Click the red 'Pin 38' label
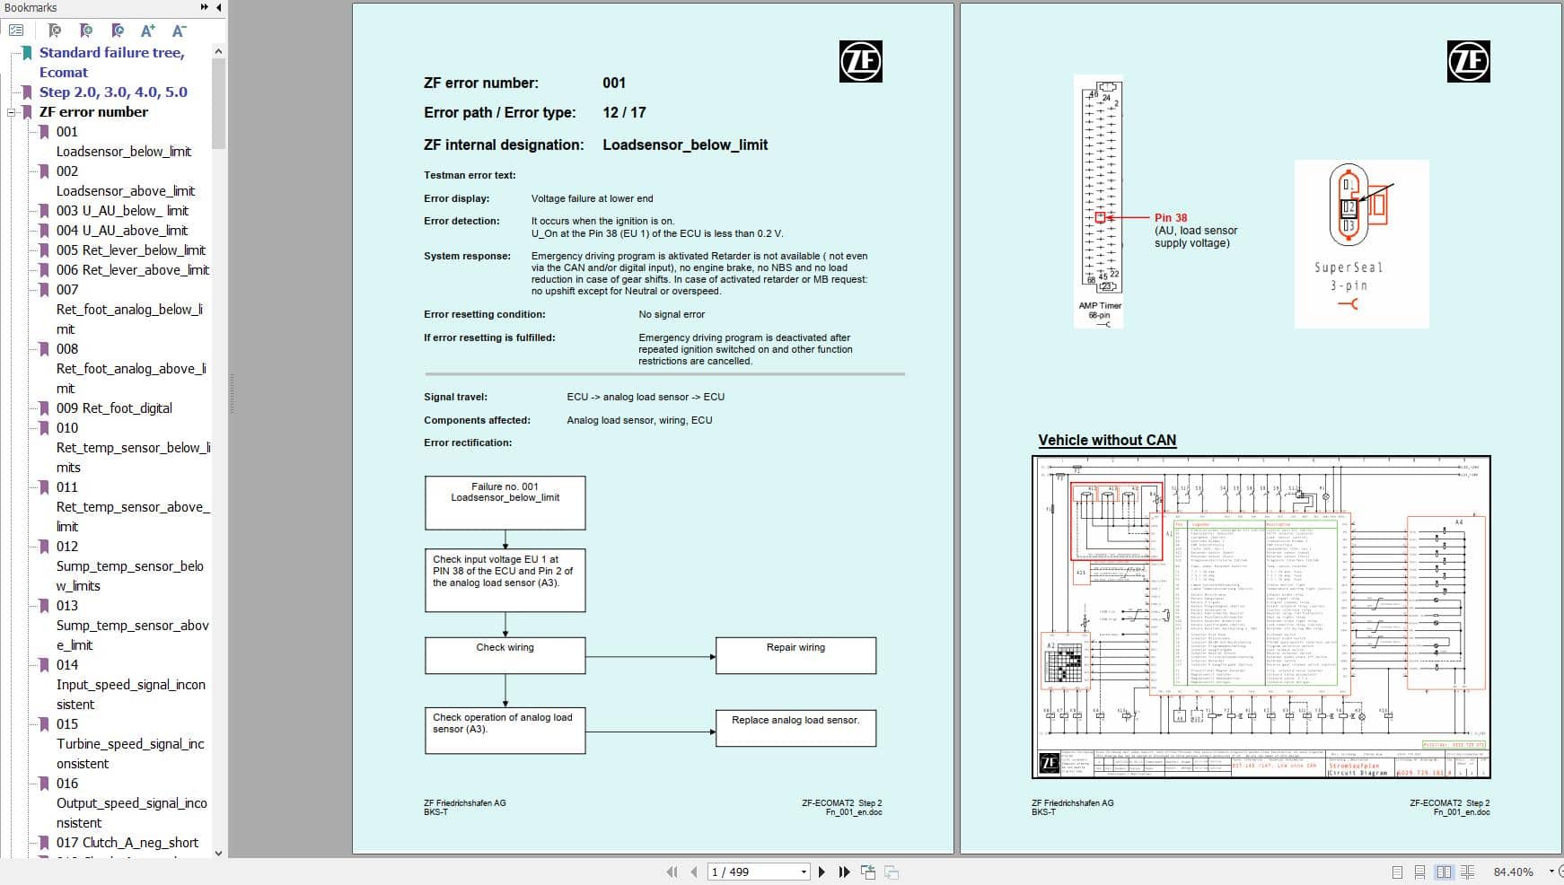The height and width of the screenshot is (885, 1564). click(x=1171, y=217)
